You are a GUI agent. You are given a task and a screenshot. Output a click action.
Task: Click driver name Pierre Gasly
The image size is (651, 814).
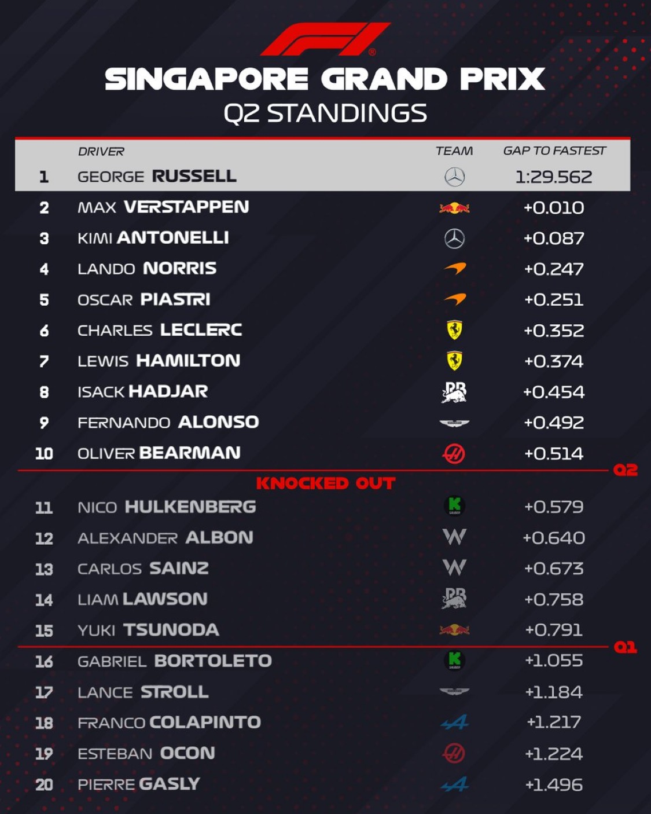(x=139, y=784)
